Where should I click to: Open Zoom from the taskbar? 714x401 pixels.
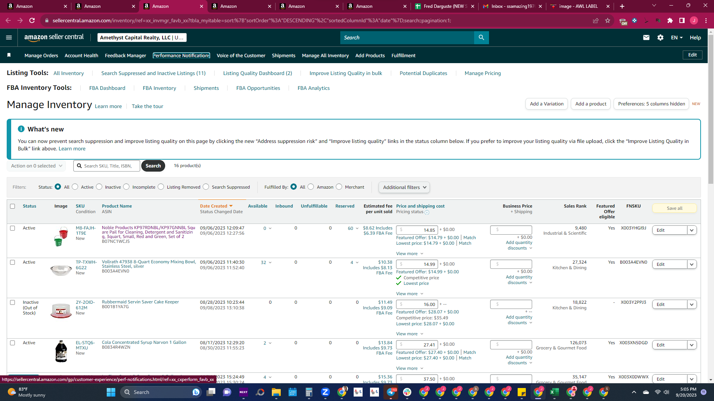coord(325,392)
